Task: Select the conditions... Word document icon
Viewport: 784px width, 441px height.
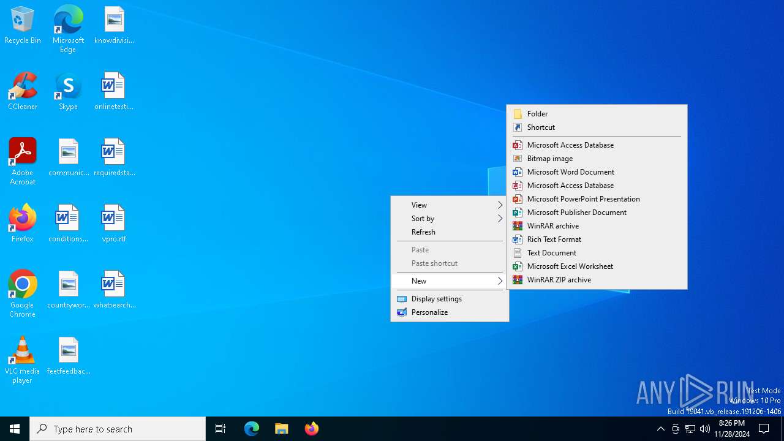Action: coord(68,224)
